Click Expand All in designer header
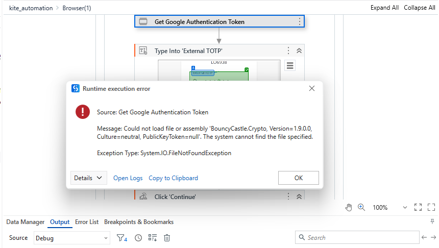The image size is (439, 248). (384, 8)
